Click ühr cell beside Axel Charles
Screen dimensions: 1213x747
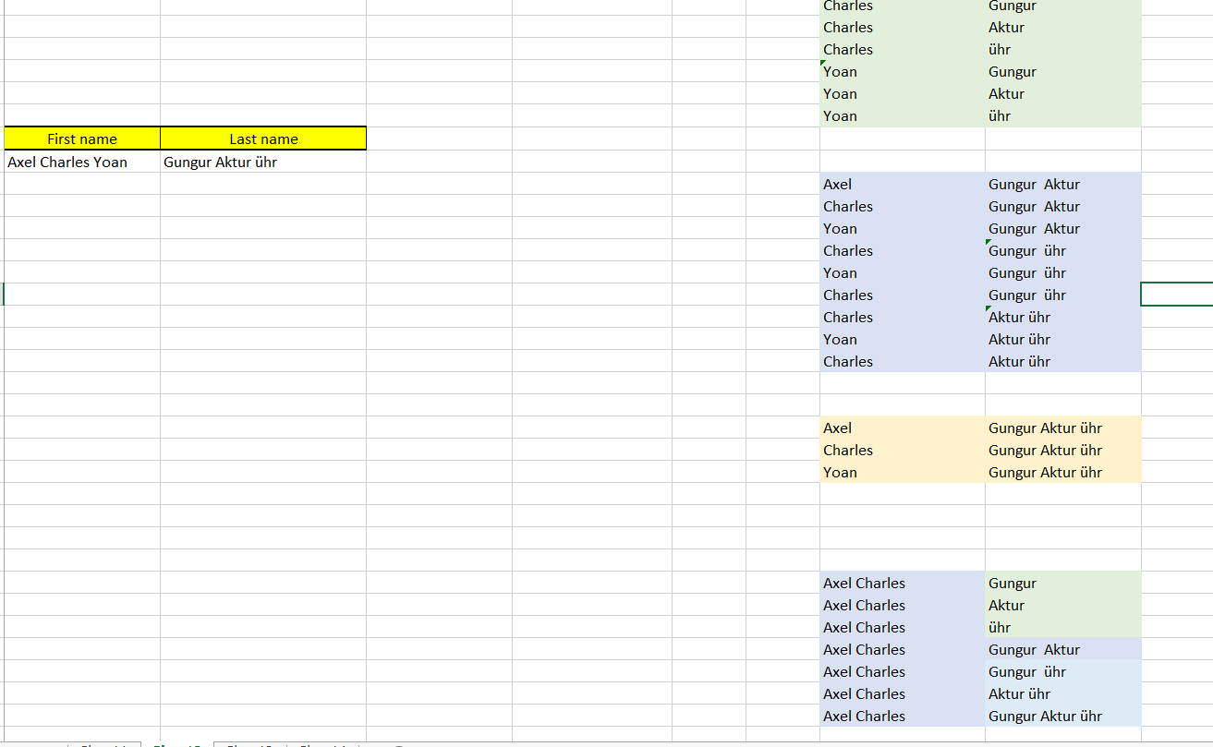tap(1063, 627)
